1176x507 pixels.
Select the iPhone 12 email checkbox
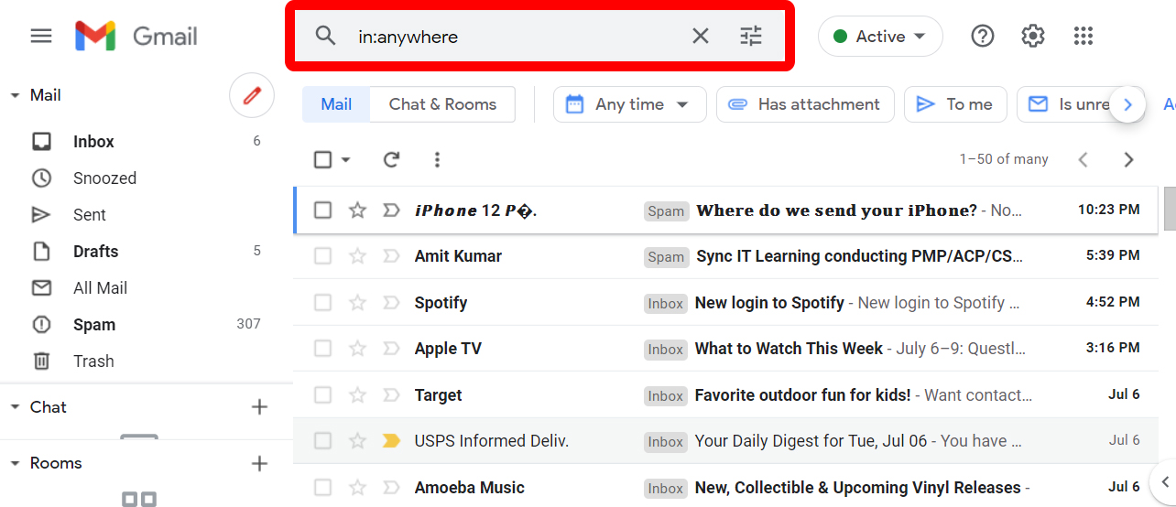pos(322,210)
